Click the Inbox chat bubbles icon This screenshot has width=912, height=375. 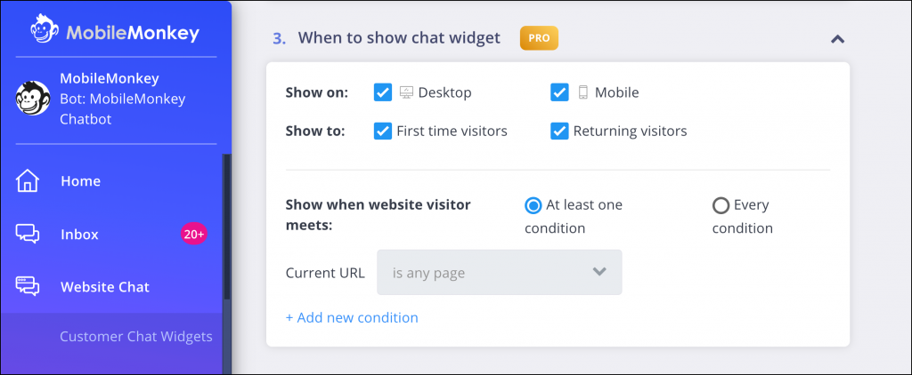pos(28,234)
